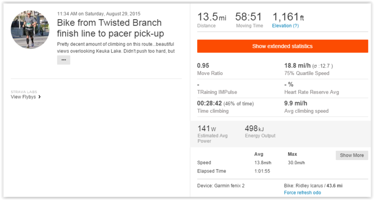Click the Time climbing 00:28:42 value
This screenshot has width=374, height=200.
click(x=210, y=103)
